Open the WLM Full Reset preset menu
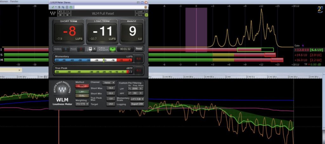This screenshot has height=144, width=325. coord(103,13)
